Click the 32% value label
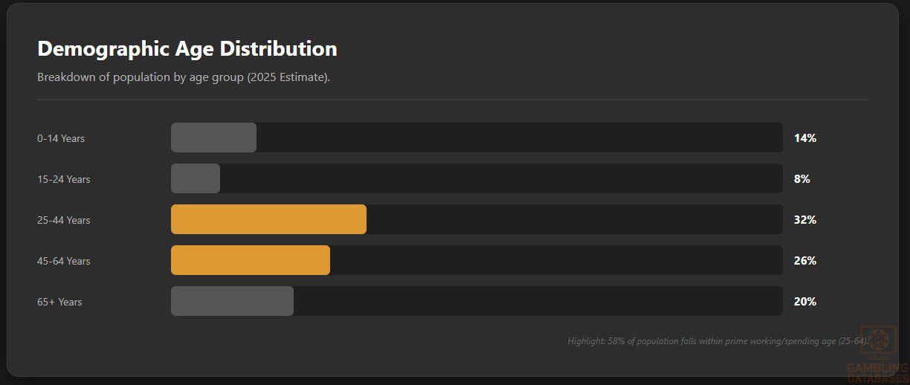The image size is (910, 385). click(805, 220)
